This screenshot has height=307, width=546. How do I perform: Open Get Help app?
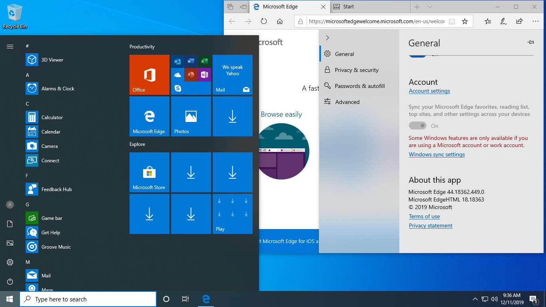point(72,233)
